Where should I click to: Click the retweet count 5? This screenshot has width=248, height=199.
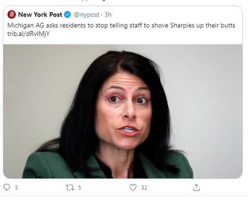point(79,188)
